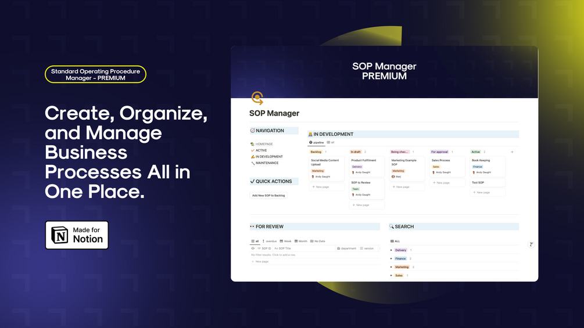This screenshot has width=584, height=328.
Task: Add a new page in the For Review table
Action: tap(260, 261)
